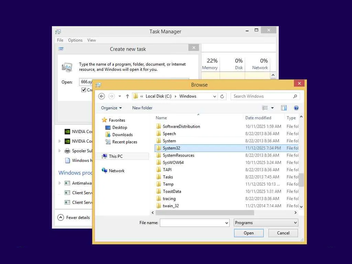The height and width of the screenshot is (264, 352).
Task: Click the horizontal scrollbar right arrow
Action: tap(295, 212)
